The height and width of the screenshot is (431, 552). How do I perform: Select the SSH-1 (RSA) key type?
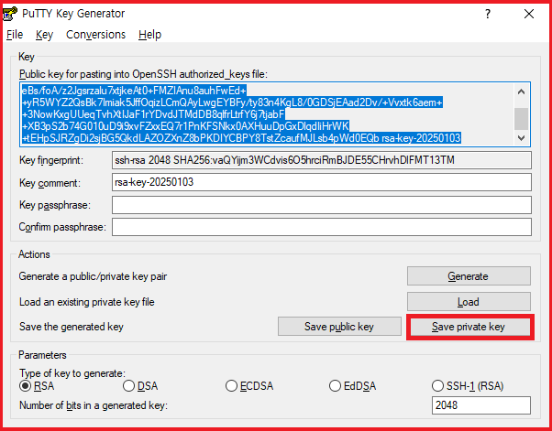point(468,385)
